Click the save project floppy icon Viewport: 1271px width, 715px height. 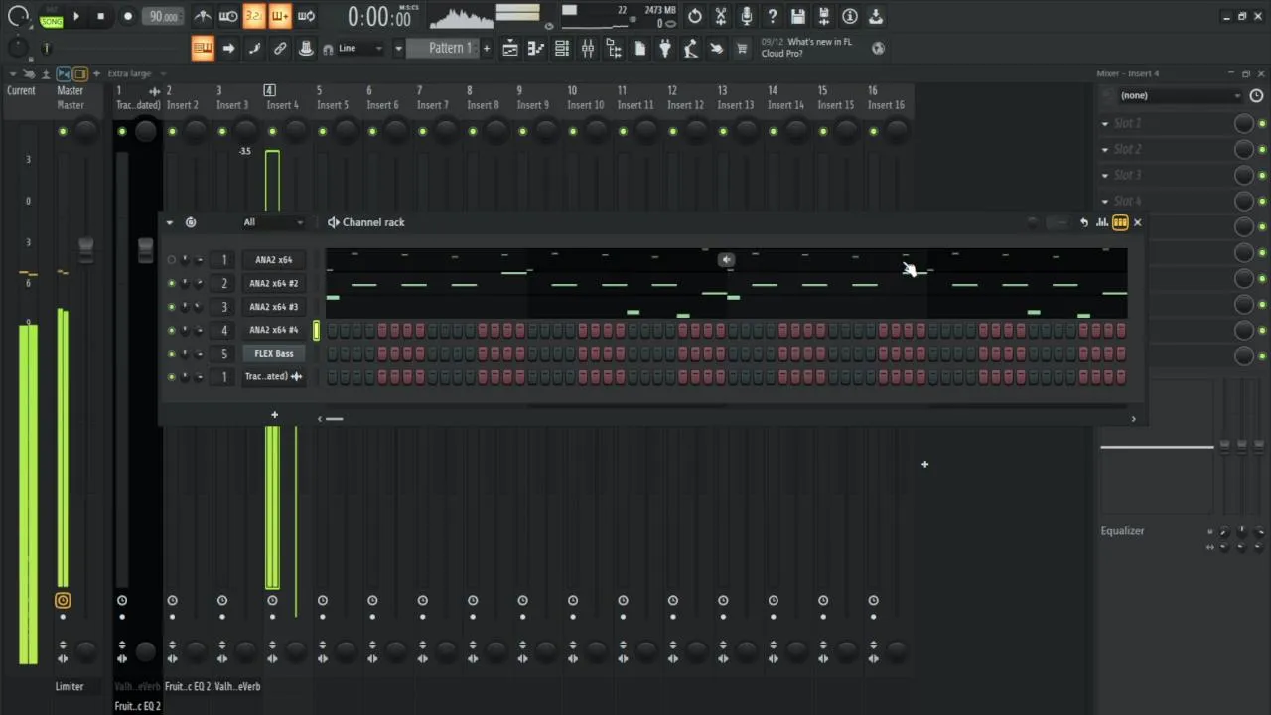[x=798, y=16]
